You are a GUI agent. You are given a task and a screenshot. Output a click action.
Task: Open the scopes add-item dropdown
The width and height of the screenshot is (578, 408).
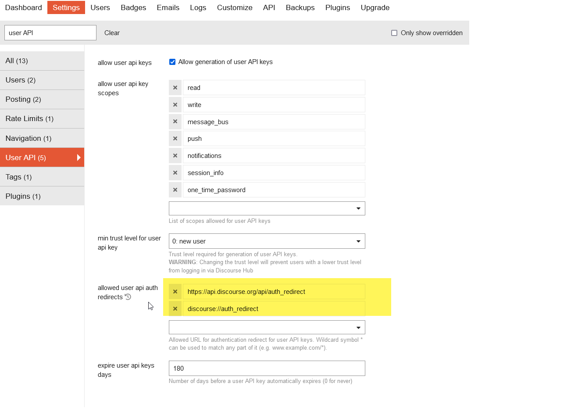pyautogui.click(x=267, y=208)
